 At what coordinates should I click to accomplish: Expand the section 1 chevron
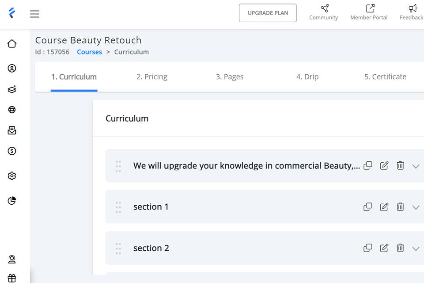pos(416,207)
